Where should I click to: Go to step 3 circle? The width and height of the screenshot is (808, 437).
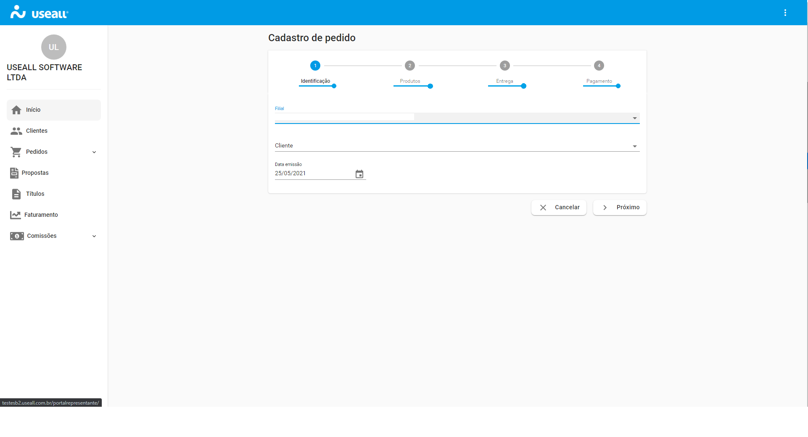pyautogui.click(x=505, y=66)
